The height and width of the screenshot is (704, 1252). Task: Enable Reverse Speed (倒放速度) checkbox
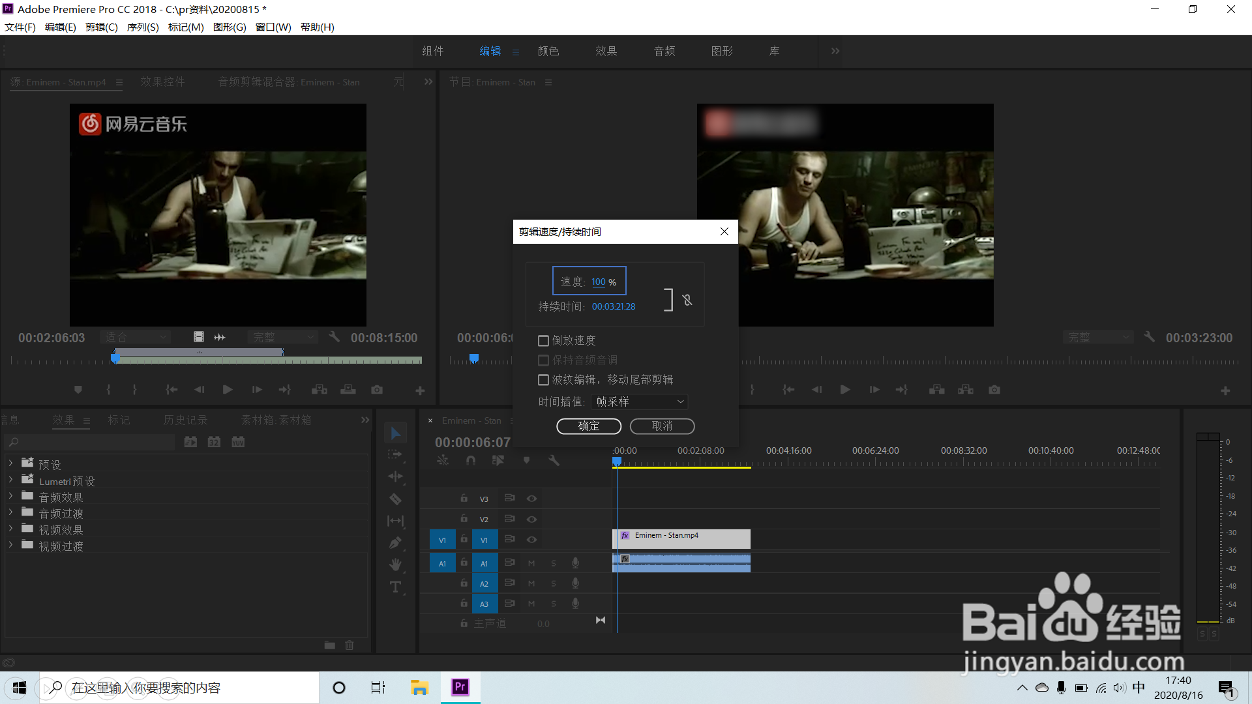543,341
